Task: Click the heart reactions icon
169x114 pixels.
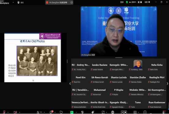Action: click(61, 112)
